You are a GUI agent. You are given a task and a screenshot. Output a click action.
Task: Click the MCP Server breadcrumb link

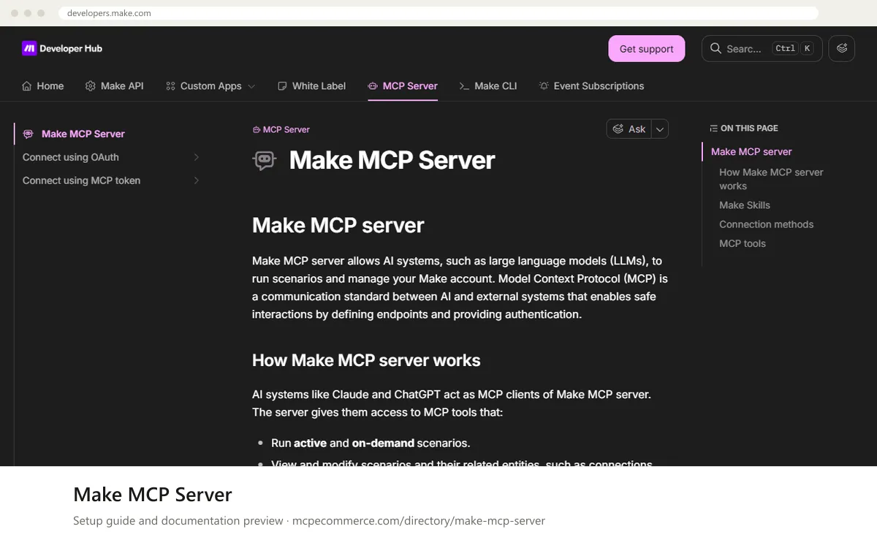(281, 129)
